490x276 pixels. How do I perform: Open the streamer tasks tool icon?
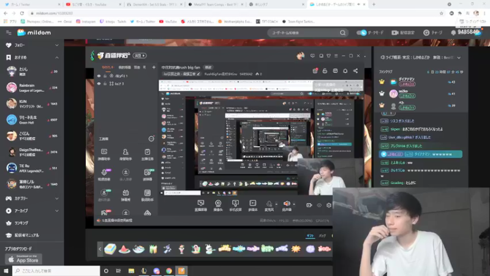click(147, 151)
